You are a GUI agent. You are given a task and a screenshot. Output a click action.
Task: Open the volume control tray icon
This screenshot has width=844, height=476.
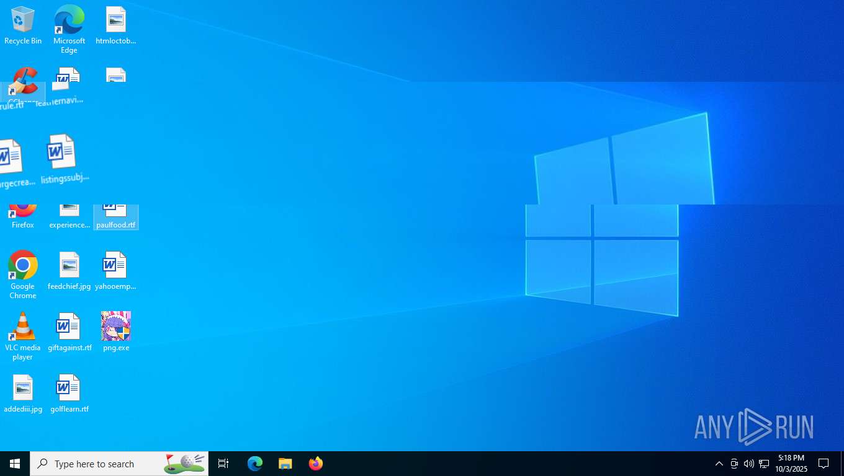pyautogui.click(x=749, y=464)
